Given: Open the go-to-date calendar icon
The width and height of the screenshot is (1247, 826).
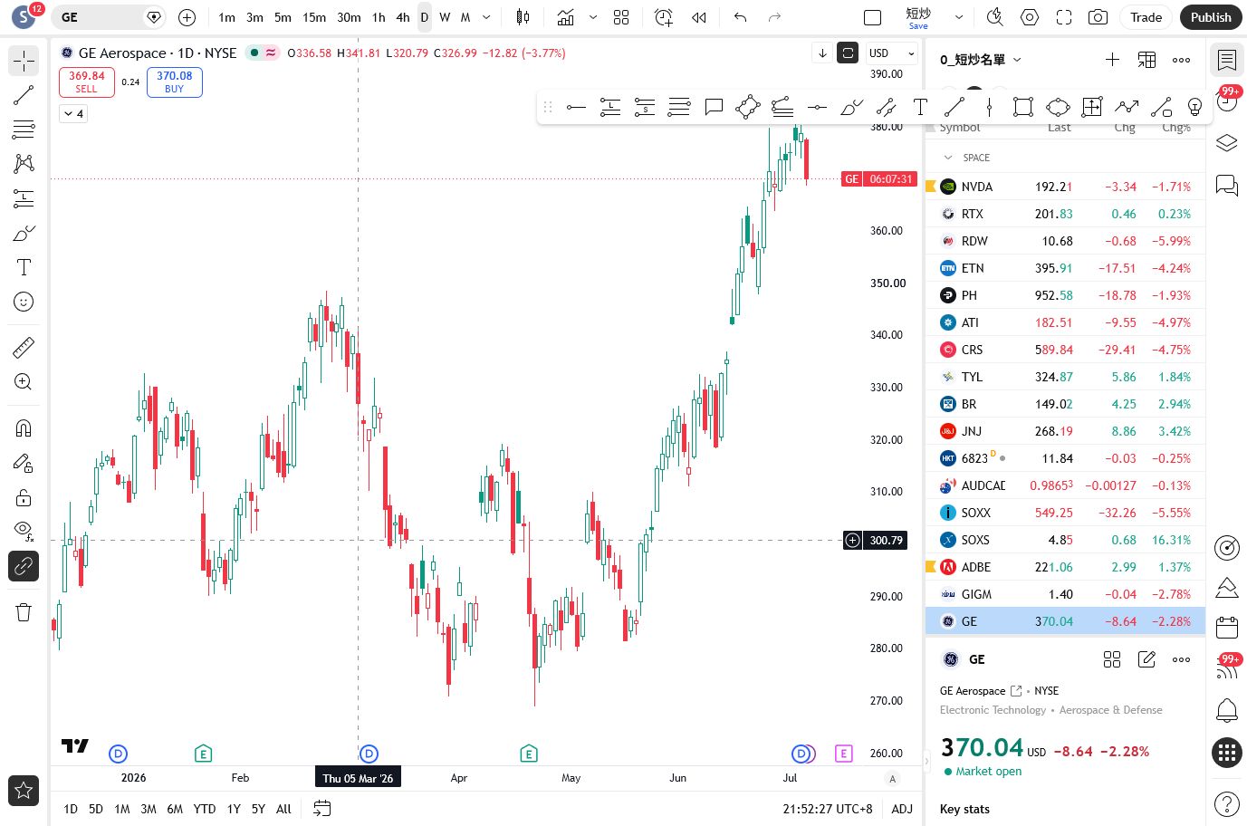Looking at the screenshot, I should click(321, 809).
